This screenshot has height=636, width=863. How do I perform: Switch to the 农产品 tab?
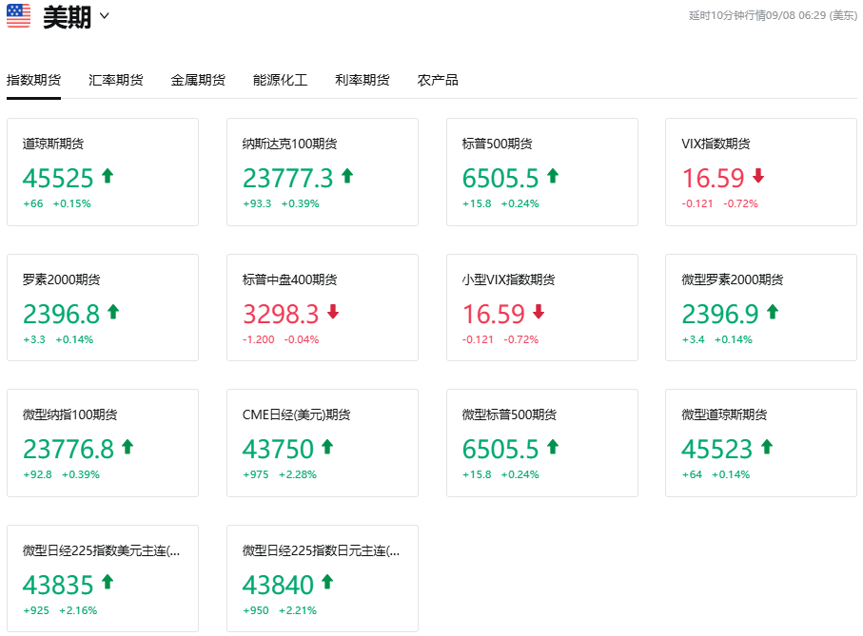pyautogui.click(x=438, y=80)
